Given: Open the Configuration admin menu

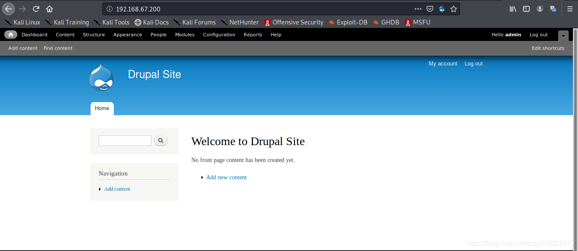Looking at the screenshot, I should [x=219, y=35].
